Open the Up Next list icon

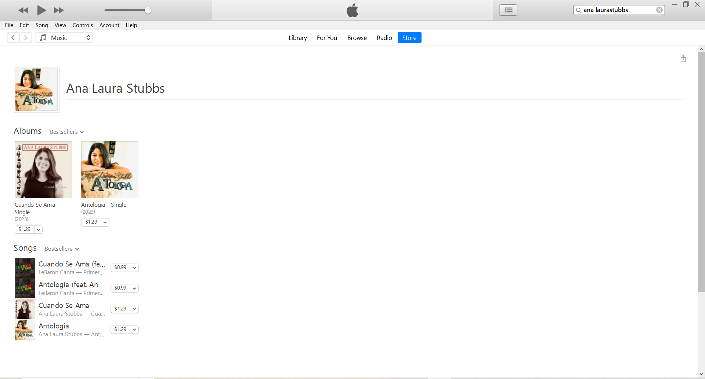508,10
